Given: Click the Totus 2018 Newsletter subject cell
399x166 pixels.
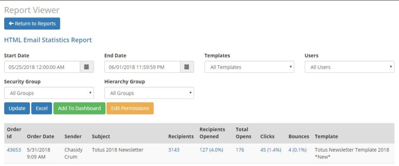Looking at the screenshot, I should tap(118, 150).
